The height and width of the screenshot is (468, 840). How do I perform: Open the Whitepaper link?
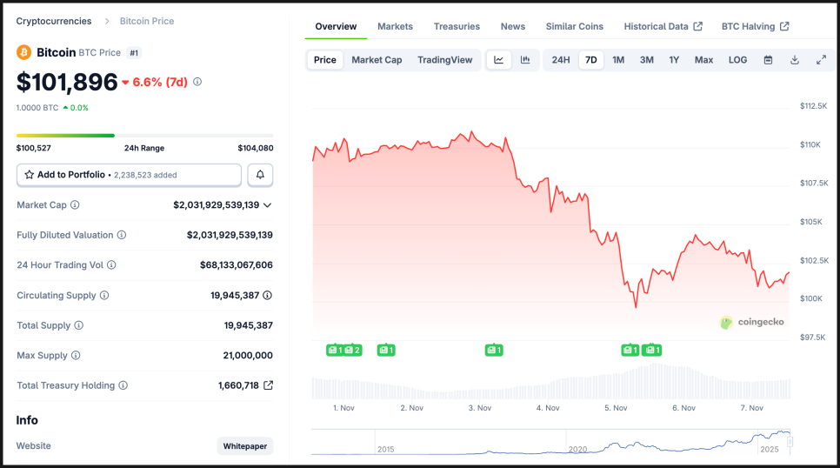(x=244, y=446)
